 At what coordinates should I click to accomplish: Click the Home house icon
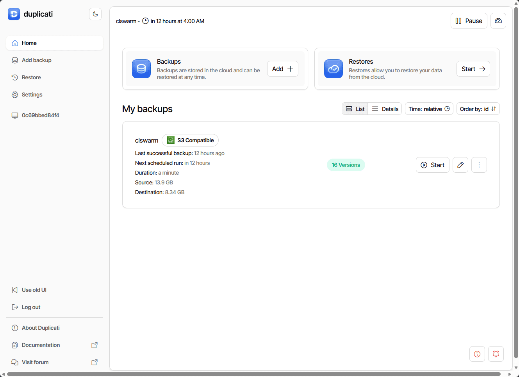tap(15, 43)
